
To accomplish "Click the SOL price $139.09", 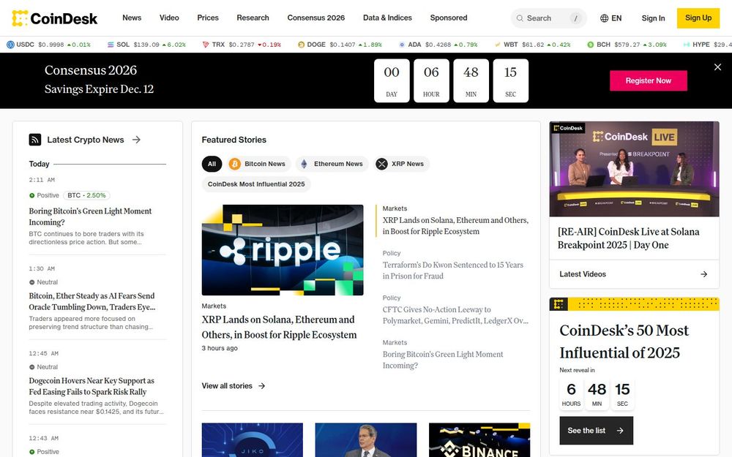I will point(146,45).
